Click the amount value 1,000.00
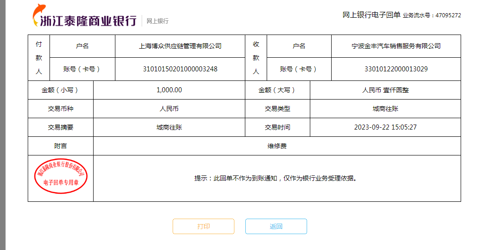The height and width of the screenshot is (250, 482). coord(169,90)
